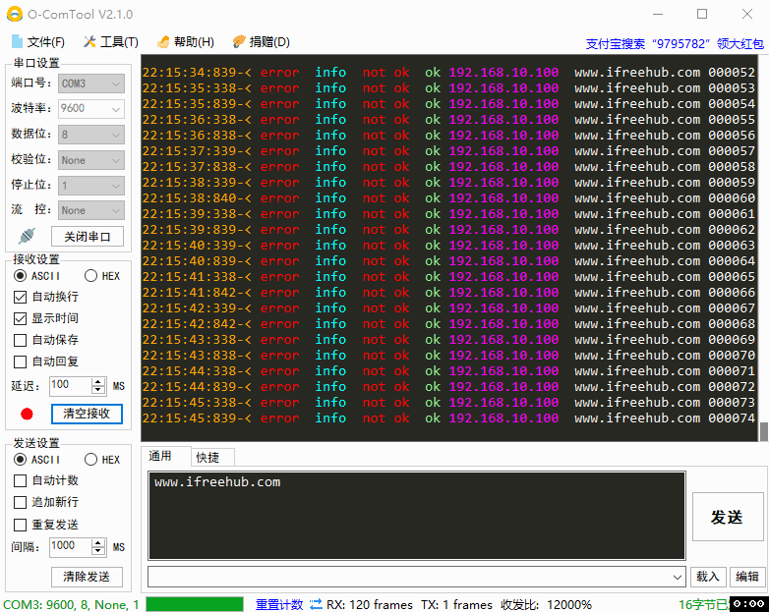
Task: Maximize the O-ComTool window
Action: click(702, 14)
